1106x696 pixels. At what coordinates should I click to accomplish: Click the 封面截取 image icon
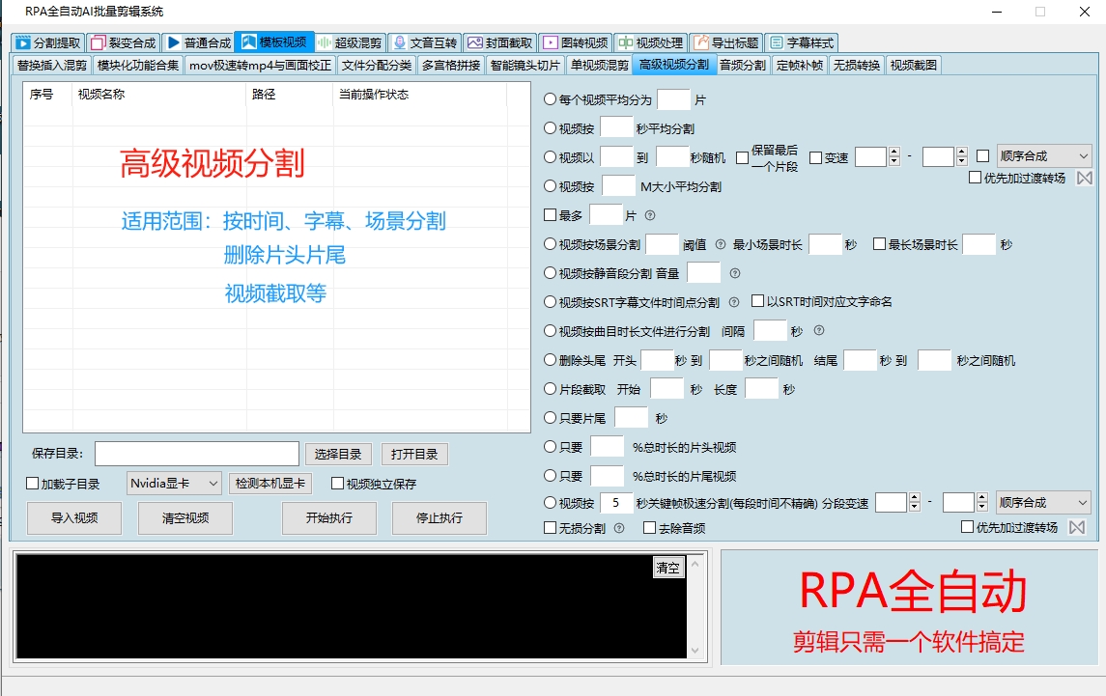pyautogui.click(x=475, y=42)
